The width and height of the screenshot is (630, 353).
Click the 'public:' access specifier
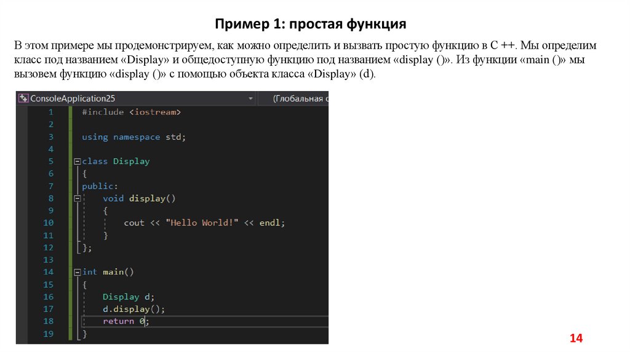pyautogui.click(x=100, y=186)
